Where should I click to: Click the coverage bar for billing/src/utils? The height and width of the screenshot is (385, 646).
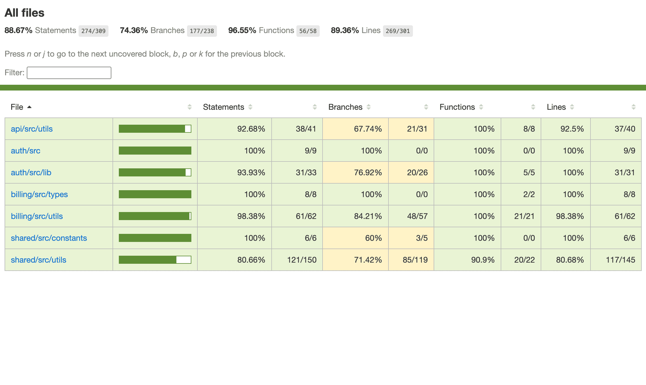155,216
